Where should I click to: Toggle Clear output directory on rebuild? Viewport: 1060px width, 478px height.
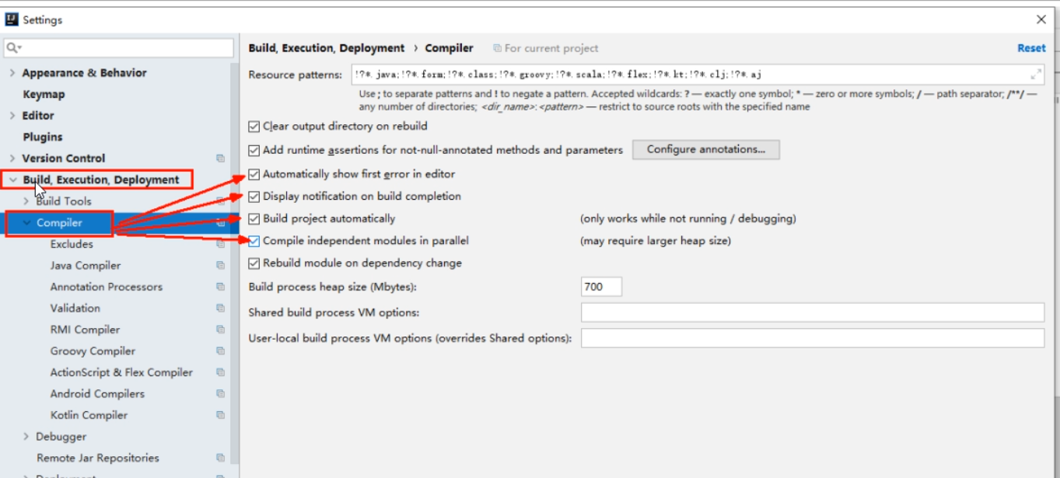pyautogui.click(x=254, y=126)
